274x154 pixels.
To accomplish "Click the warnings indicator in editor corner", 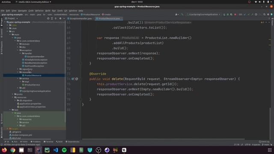I will (262, 22).
